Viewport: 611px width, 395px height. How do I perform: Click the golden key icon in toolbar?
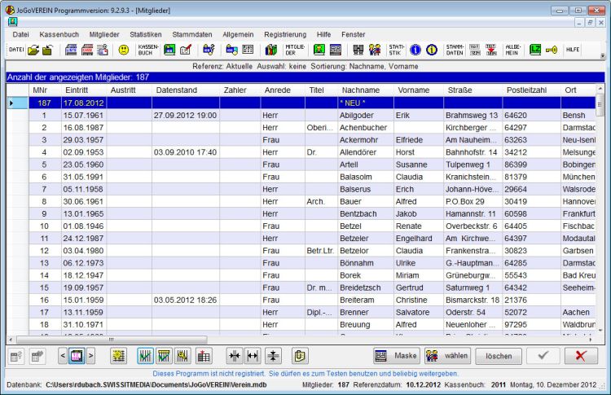pyautogui.click(x=552, y=50)
